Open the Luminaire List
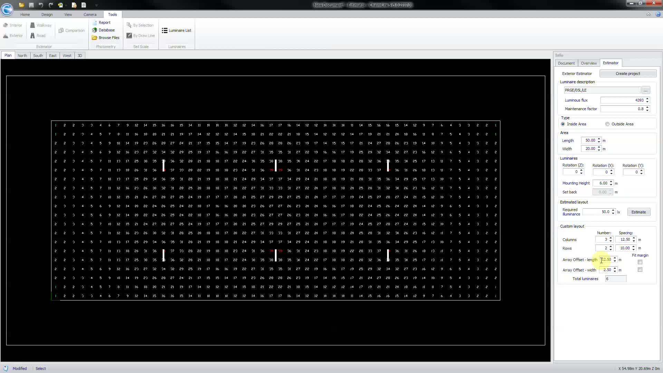Image resolution: width=663 pixels, height=373 pixels. tap(176, 30)
